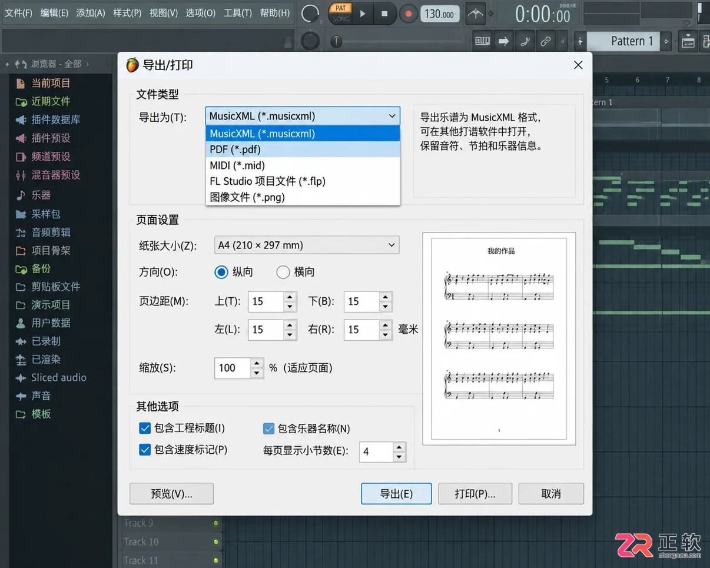Click the small swing knob on toolbar
Image resolution: width=710 pixels, height=568 pixels.
click(x=336, y=41)
